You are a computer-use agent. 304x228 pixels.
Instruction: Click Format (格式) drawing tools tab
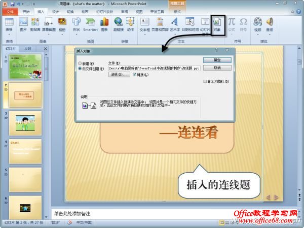pyautogui.click(x=177, y=12)
